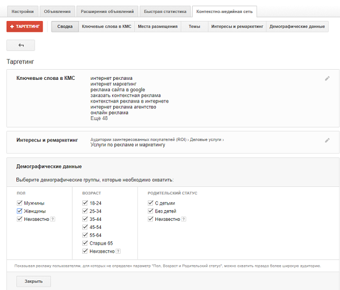Toggle the Без детей checkbox
Image resolution: width=340 pixels, height=290 pixels.
point(151,211)
